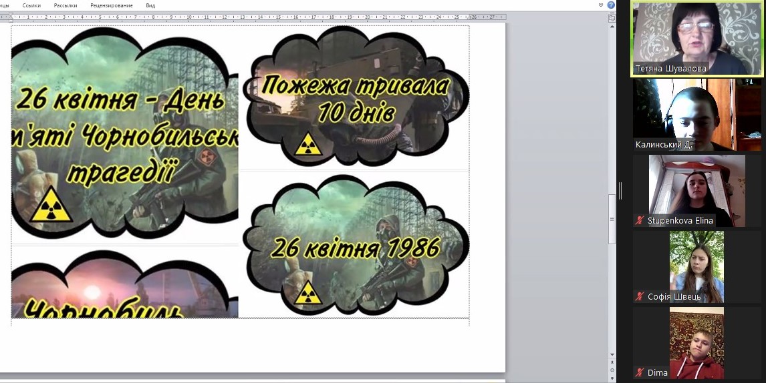
Task: Click the name label 'Stupenkova Elina'
Action: pos(680,221)
